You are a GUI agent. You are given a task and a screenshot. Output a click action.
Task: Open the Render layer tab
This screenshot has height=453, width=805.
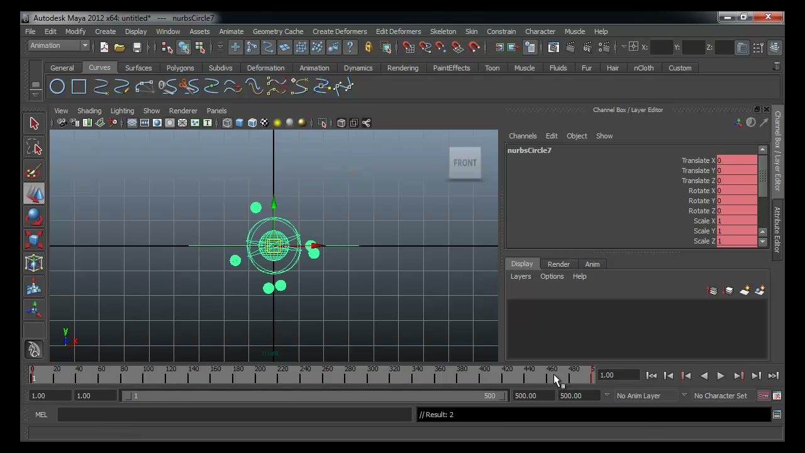tap(558, 264)
